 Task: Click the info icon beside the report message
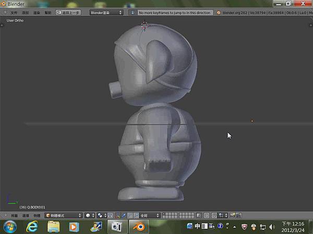click(x=133, y=12)
